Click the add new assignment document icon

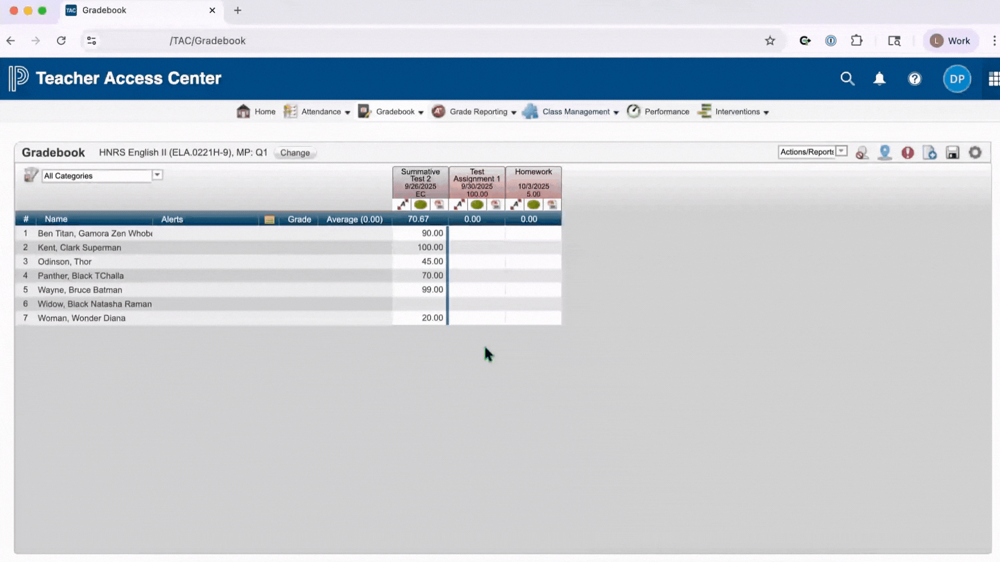[x=930, y=152]
